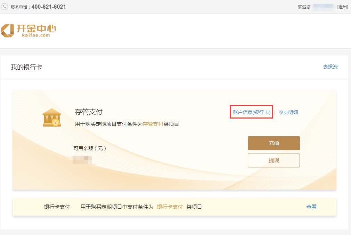The image size is (351, 235).
Task: Click the 开金中心 kaifae.com logo text
Action: (36, 30)
